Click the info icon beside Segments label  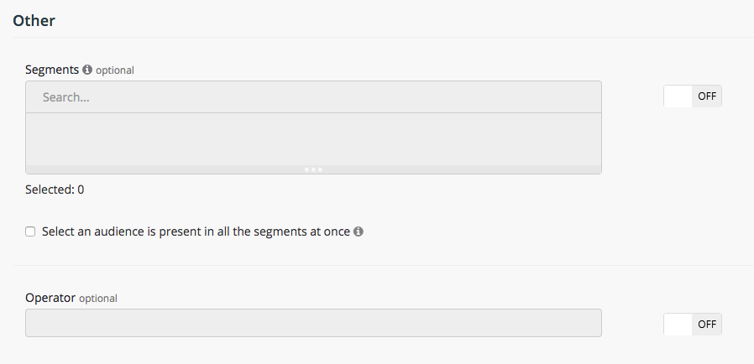(87, 70)
